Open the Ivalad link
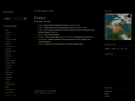This screenshot has height=101, width=135. coord(40,30)
